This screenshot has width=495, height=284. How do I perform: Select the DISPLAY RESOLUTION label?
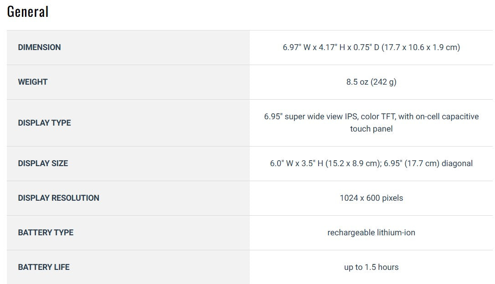[x=59, y=198]
